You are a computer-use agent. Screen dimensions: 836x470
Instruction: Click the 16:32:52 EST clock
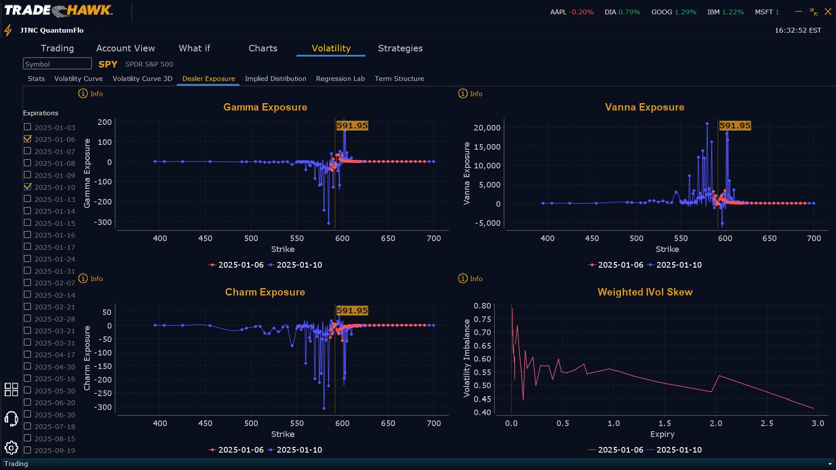pos(798,30)
